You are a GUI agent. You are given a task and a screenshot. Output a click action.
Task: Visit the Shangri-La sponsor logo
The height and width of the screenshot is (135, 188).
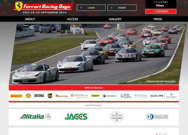click(x=79, y=96)
